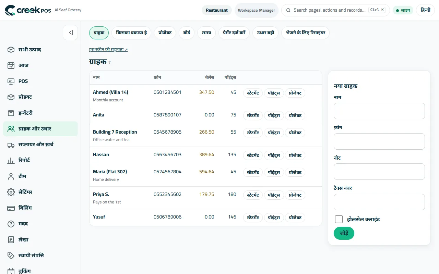Click the सभी उत्पाद box icon
The width and height of the screenshot is (439, 274).
(11, 50)
